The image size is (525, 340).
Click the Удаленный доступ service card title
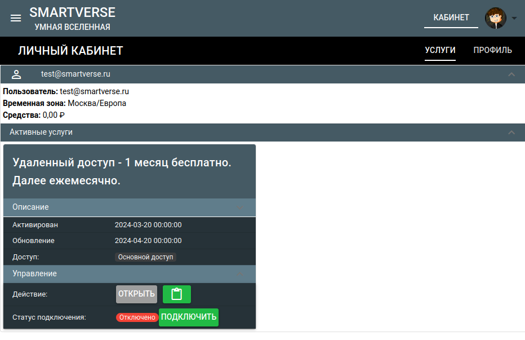tap(122, 171)
